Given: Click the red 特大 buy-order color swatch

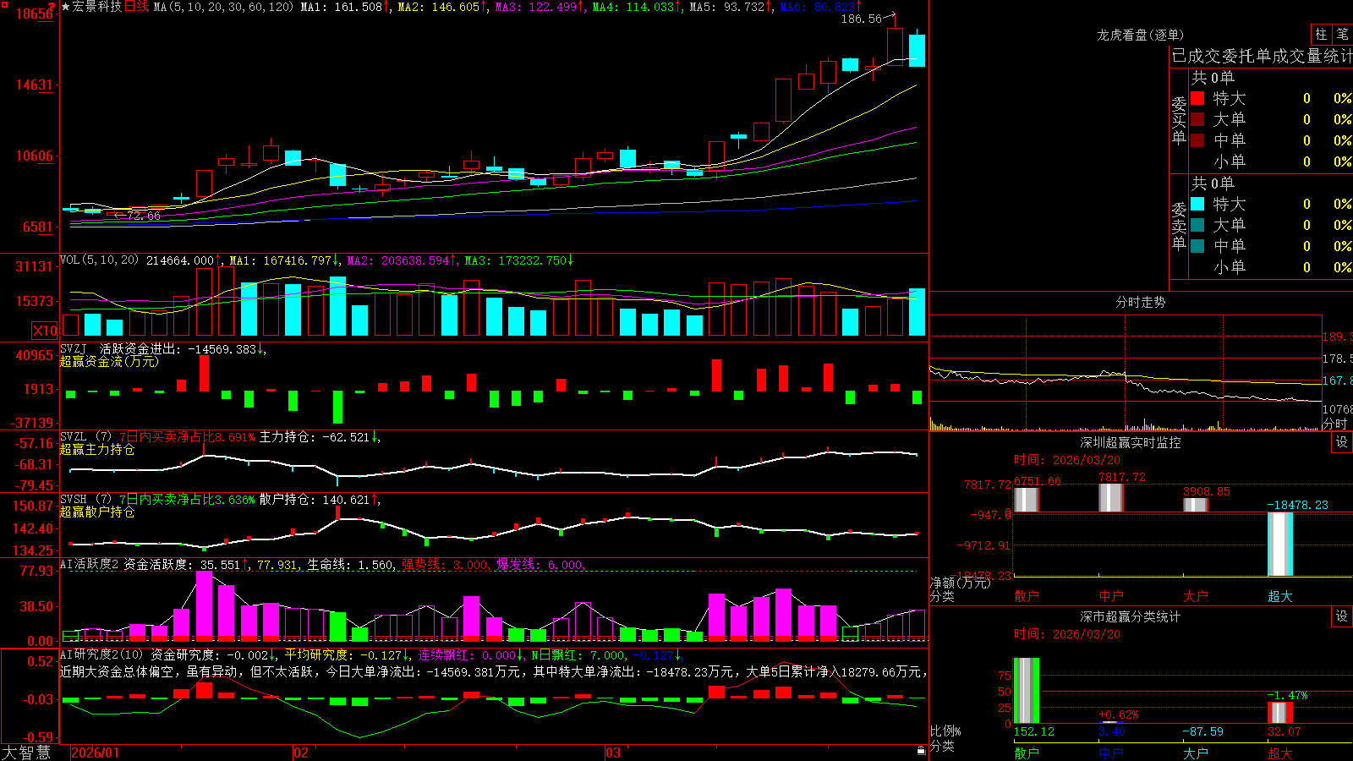Looking at the screenshot, I should [x=1197, y=98].
